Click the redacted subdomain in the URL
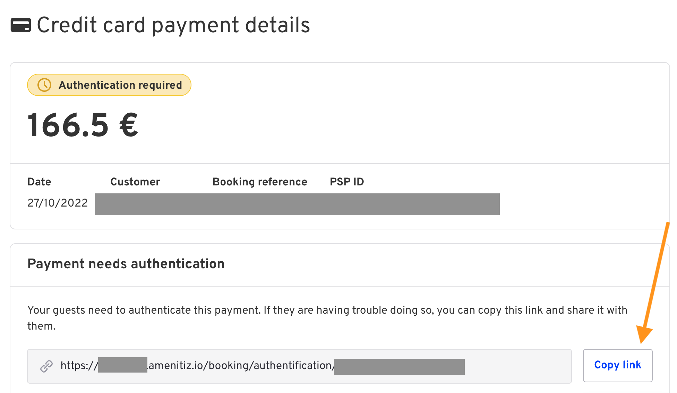This screenshot has width=677, height=393. point(123,365)
